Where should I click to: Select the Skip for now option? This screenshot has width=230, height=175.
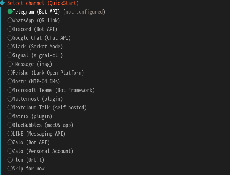pyautogui.click(x=10, y=169)
